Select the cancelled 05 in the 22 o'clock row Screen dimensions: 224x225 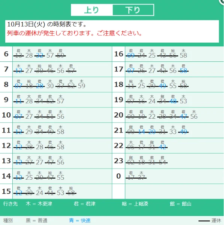coord(131,147)
